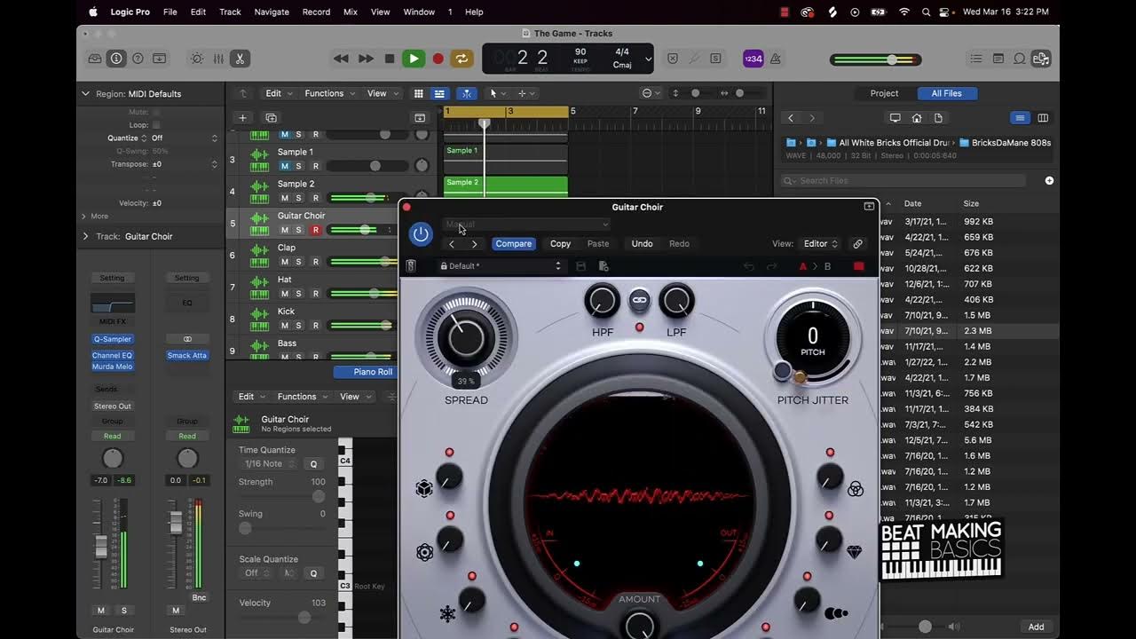This screenshot has height=639, width=1136.
Task: Rewind playback in the transport
Action: click(341, 59)
